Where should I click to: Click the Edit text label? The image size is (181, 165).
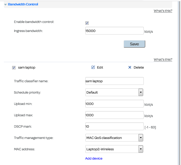click(100, 68)
